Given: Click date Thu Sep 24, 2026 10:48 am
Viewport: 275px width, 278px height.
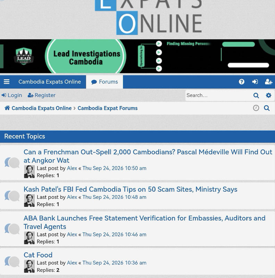Looking at the screenshot, I should 114,197.
